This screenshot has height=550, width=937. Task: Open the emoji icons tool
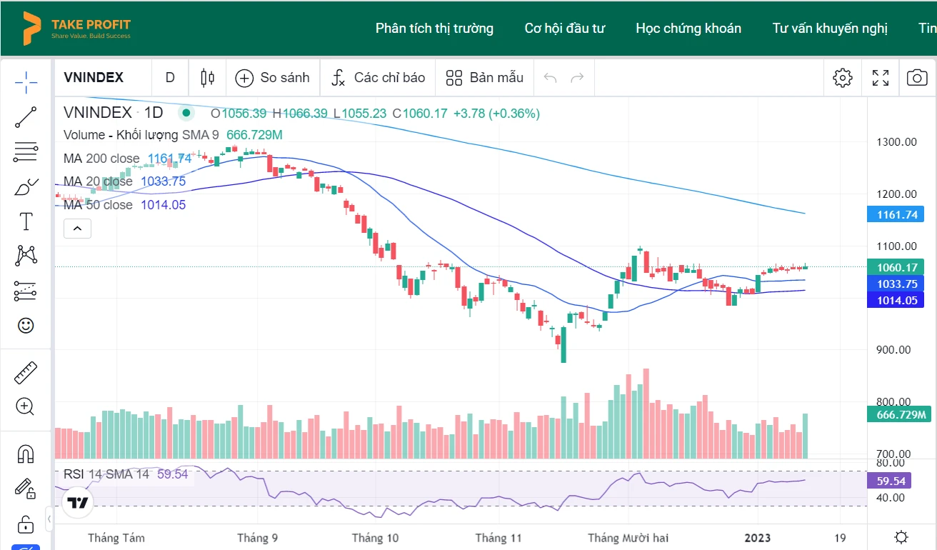(x=26, y=326)
